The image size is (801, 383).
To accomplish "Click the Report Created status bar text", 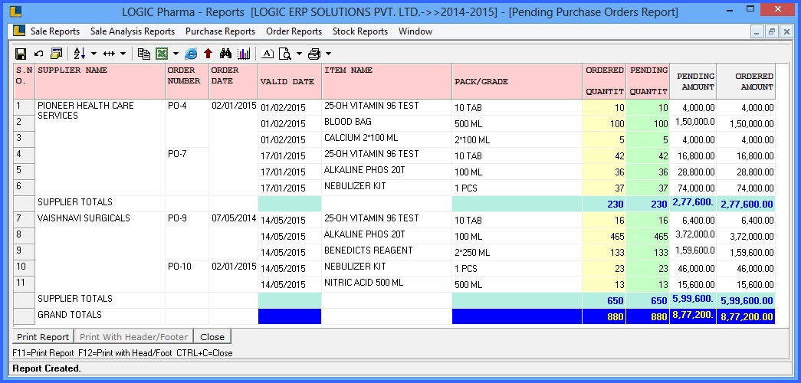I will click(47, 368).
